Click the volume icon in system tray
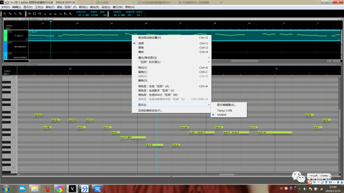Image resolution: width=344 pixels, height=193 pixels. [x=305, y=189]
